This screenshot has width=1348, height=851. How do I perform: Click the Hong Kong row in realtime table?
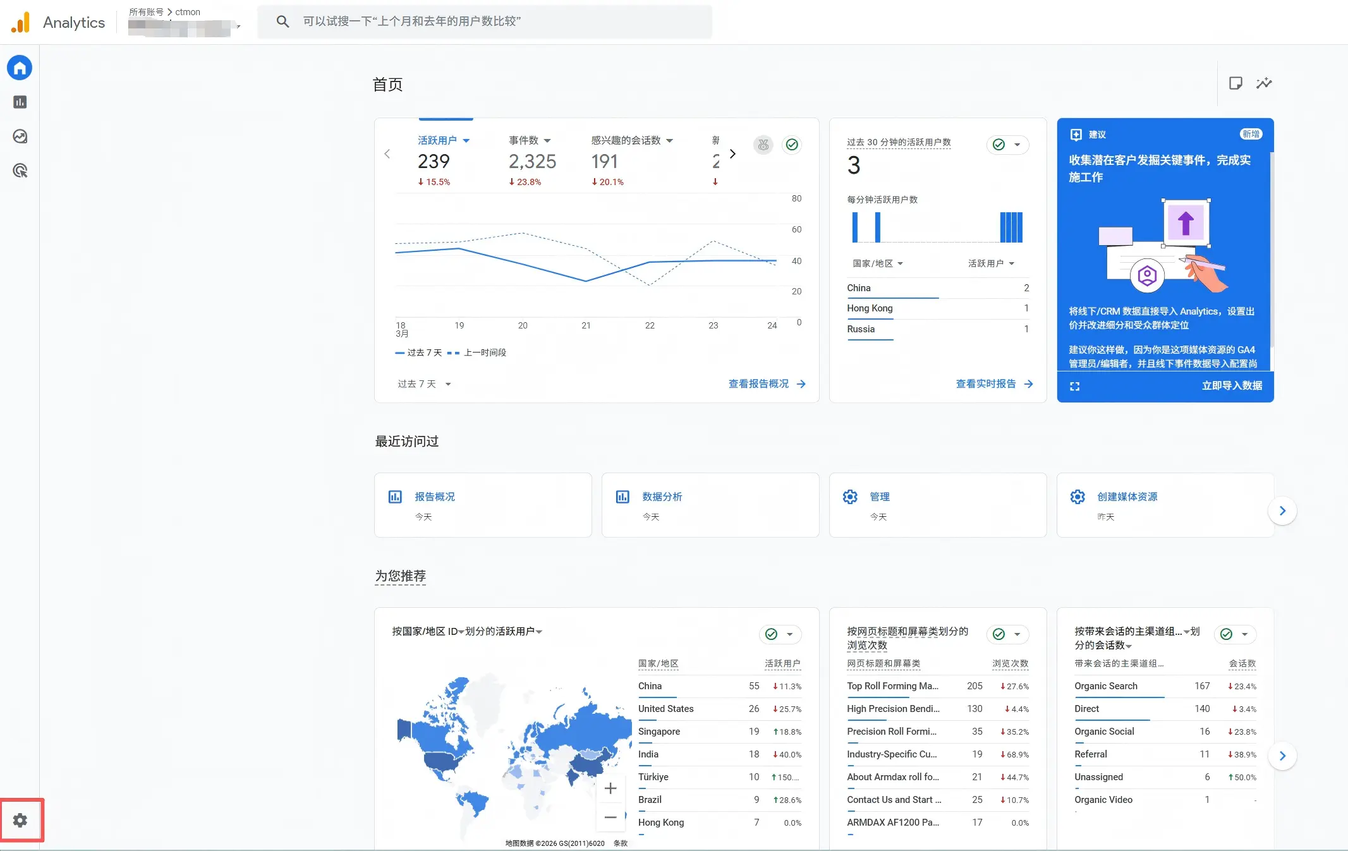point(938,308)
